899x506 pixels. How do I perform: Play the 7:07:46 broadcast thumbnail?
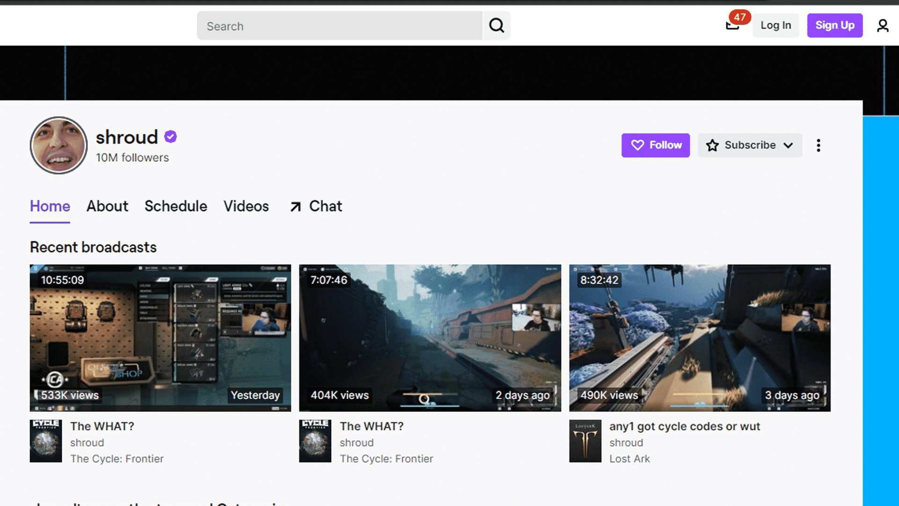click(430, 338)
